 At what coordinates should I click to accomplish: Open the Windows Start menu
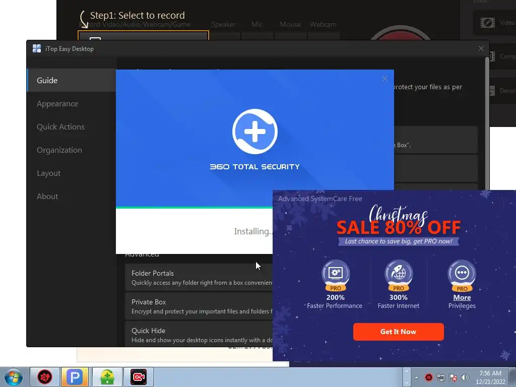click(x=13, y=377)
